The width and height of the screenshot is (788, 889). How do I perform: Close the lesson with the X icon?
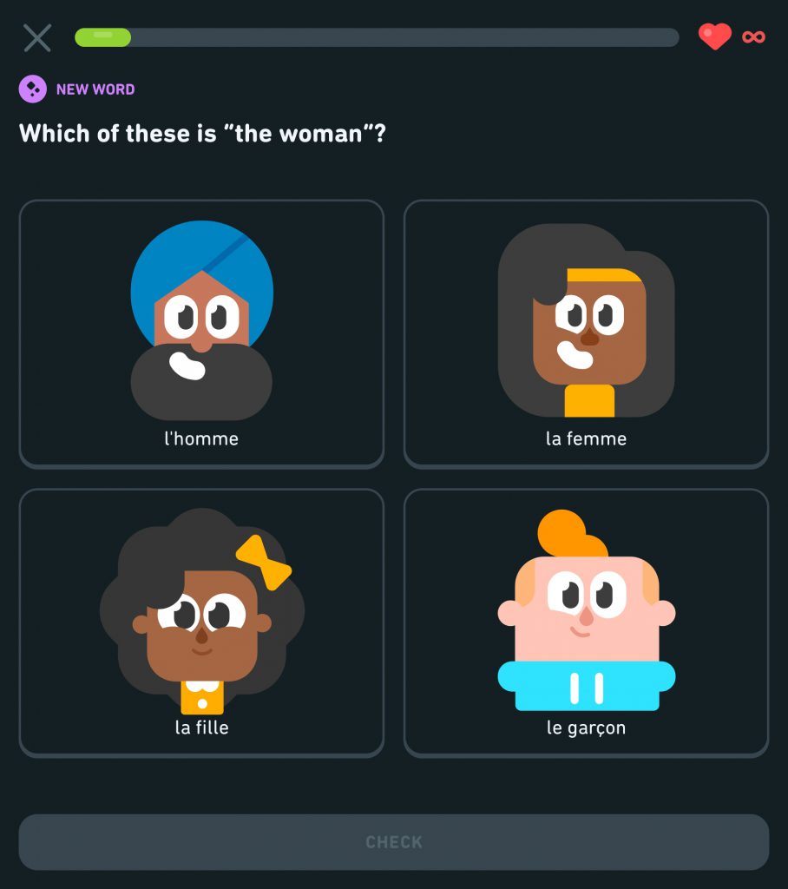click(x=37, y=38)
